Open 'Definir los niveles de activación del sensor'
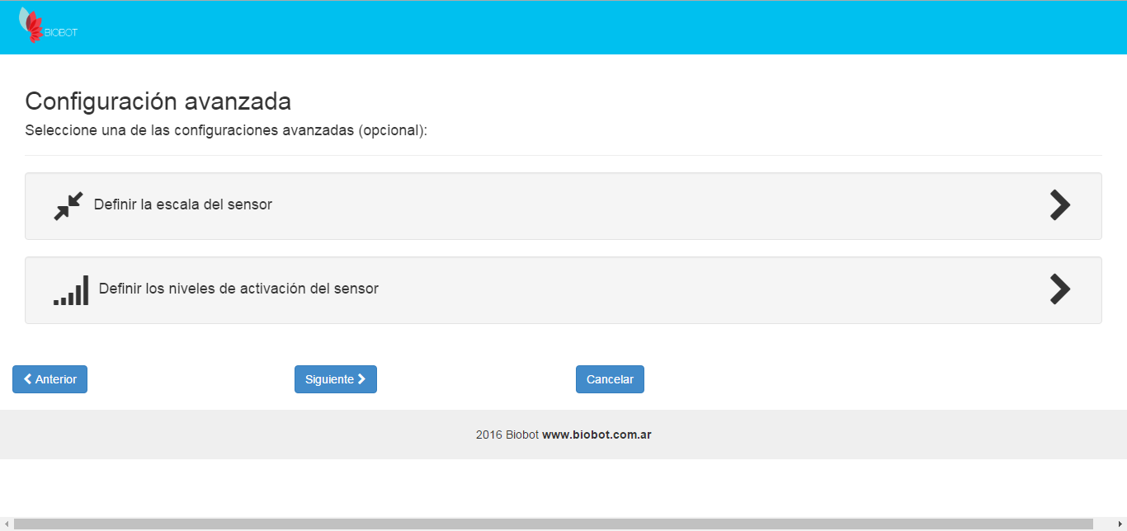This screenshot has width=1127, height=531. 238,289
